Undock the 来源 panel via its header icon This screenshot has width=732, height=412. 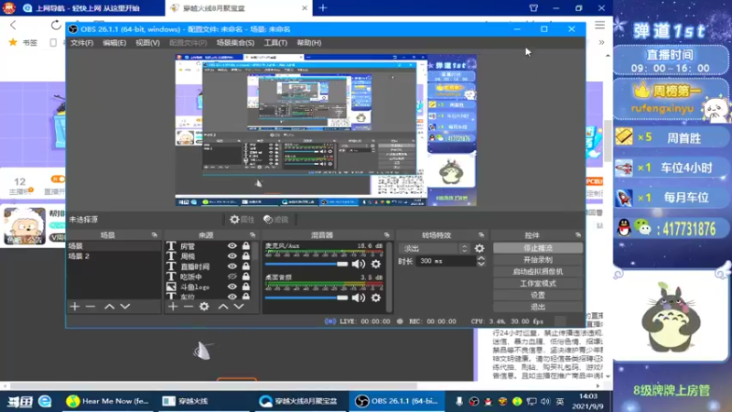[x=253, y=235]
